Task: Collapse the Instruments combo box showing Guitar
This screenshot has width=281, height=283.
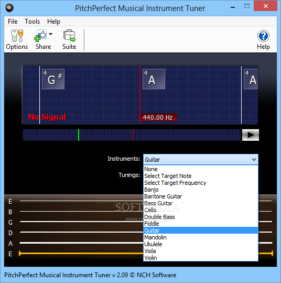Action: [201, 160]
